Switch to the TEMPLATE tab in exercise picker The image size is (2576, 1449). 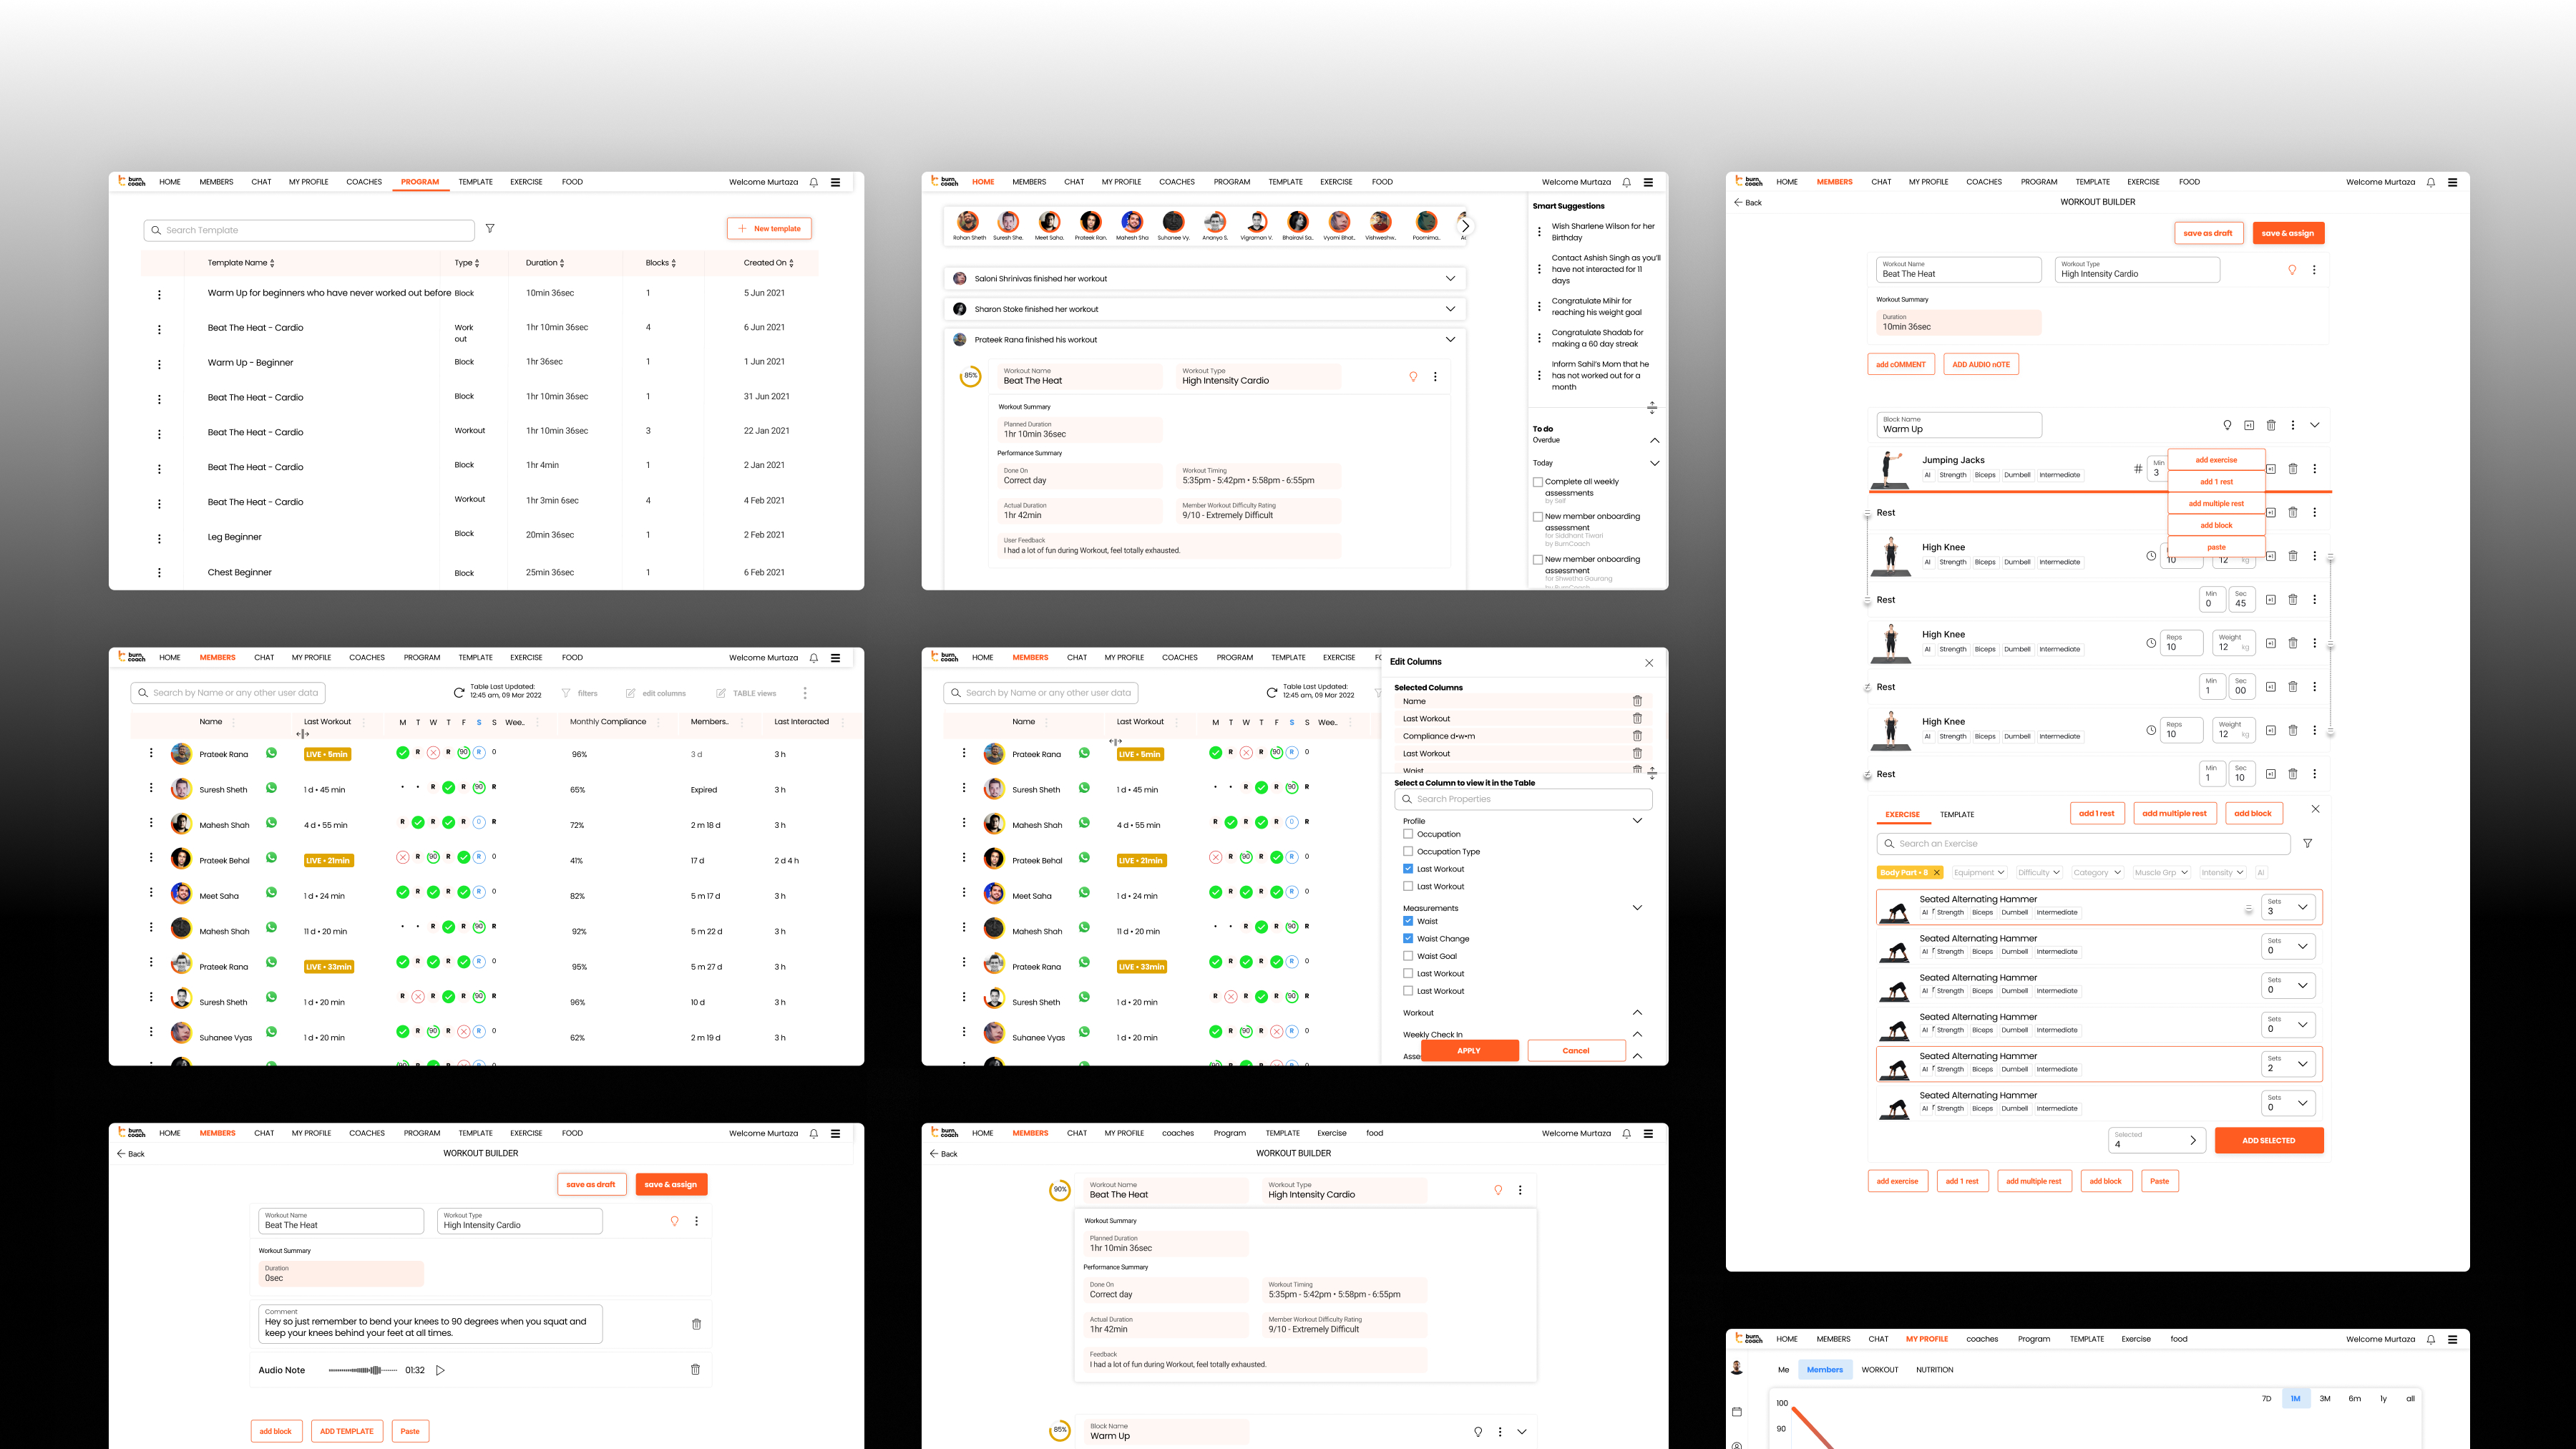pos(1956,814)
